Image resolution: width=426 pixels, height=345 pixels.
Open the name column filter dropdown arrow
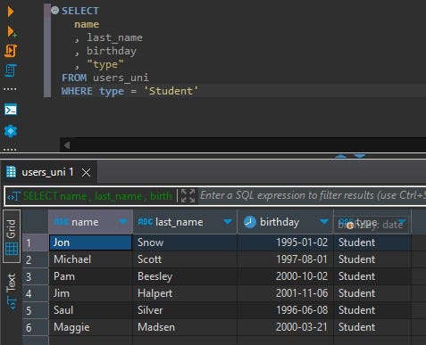pyautogui.click(x=122, y=221)
